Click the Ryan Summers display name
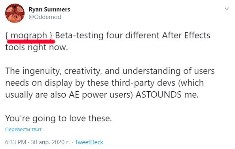Screen dimensions: 235x149 click(x=49, y=9)
